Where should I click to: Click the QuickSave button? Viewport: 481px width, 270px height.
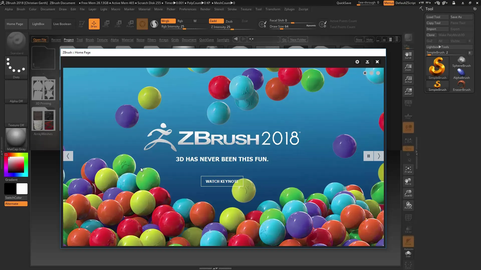tap(344, 3)
